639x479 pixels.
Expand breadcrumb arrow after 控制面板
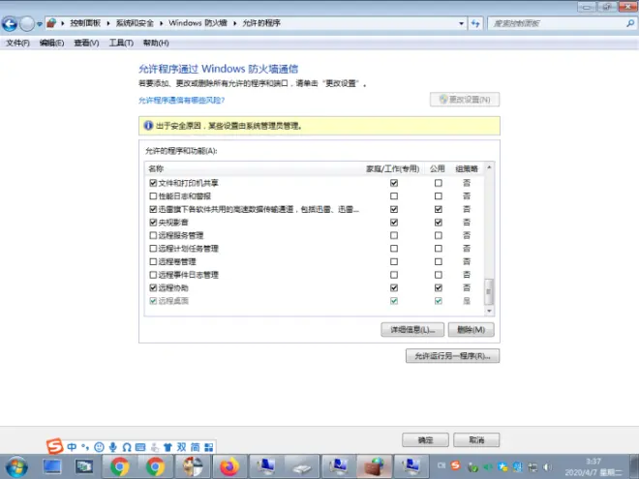[108, 23]
